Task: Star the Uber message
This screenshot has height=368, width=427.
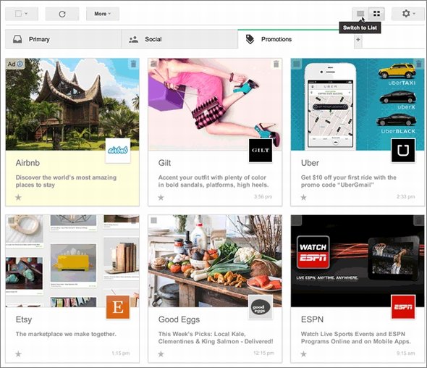Action: point(303,197)
